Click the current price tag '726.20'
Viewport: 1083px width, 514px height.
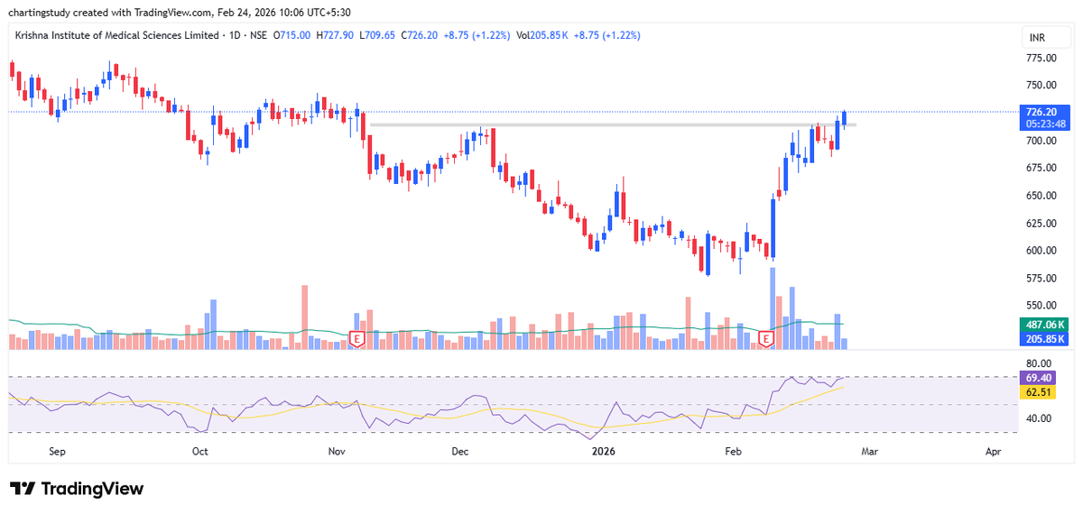click(x=1042, y=112)
